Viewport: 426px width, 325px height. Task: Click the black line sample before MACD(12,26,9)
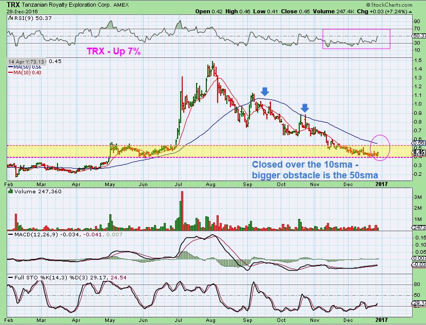pyautogui.click(x=11, y=234)
